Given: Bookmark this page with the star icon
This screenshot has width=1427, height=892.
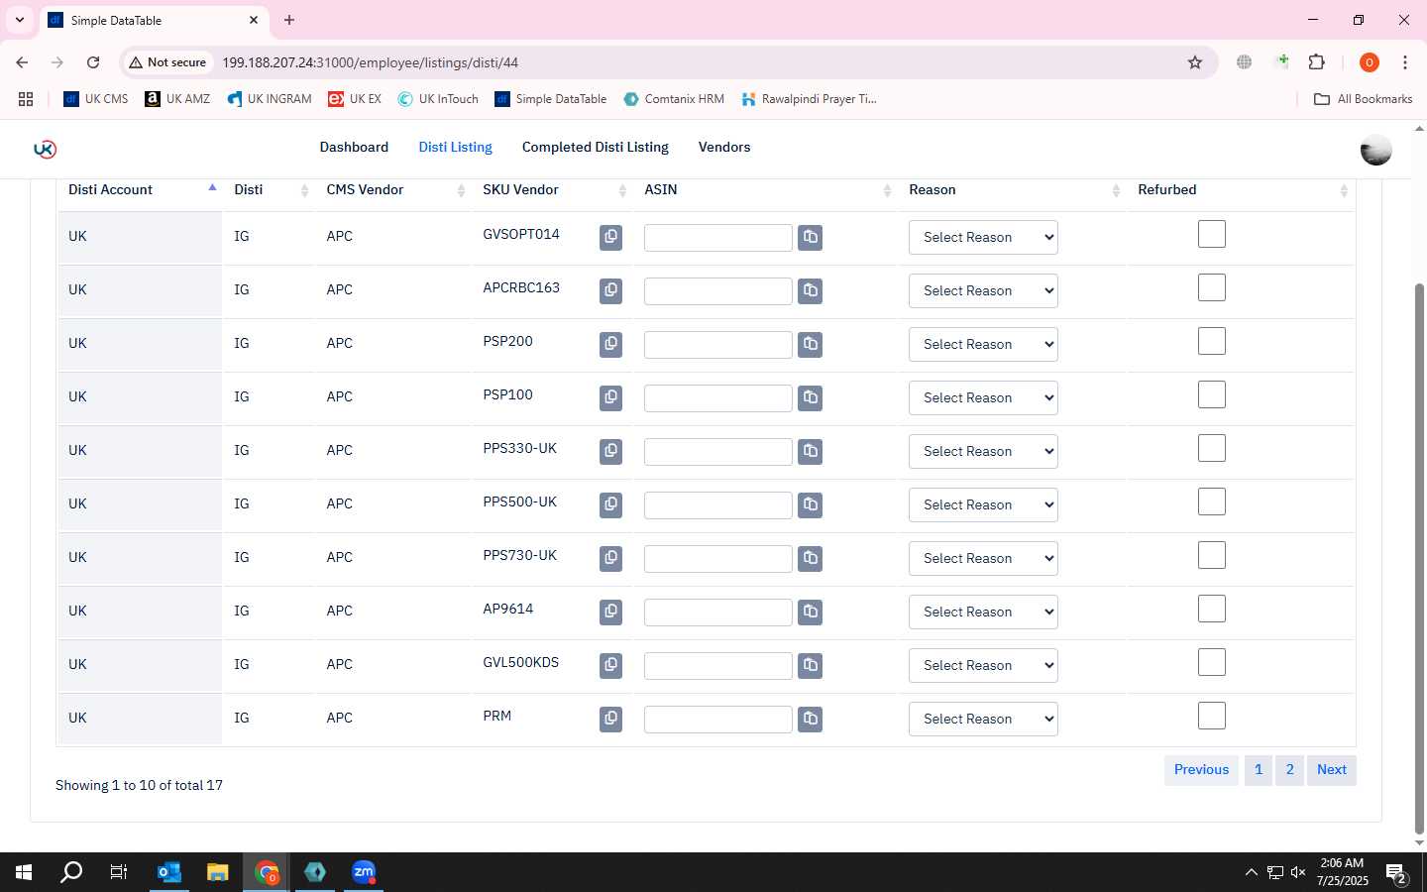Looking at the screenshot, I should (x=1195, y=62).
